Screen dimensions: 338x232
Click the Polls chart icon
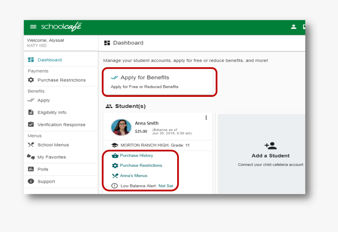[x=31, y=169]
